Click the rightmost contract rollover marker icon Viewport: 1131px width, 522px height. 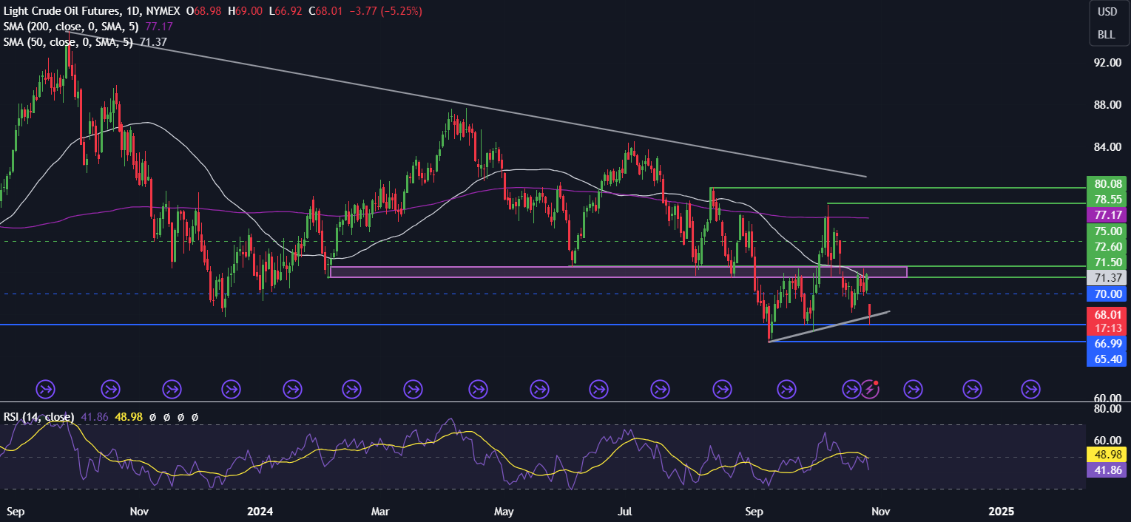[1030, 388]
